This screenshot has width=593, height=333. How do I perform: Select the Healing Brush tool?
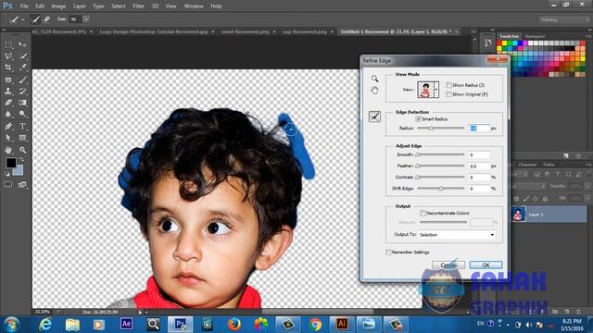8,80
